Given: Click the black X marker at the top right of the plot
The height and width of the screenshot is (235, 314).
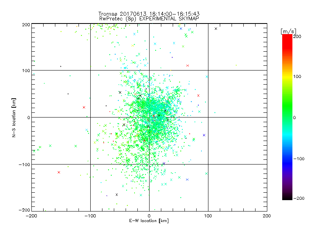Looking at the screenshot, I should (x=216, y=29).
